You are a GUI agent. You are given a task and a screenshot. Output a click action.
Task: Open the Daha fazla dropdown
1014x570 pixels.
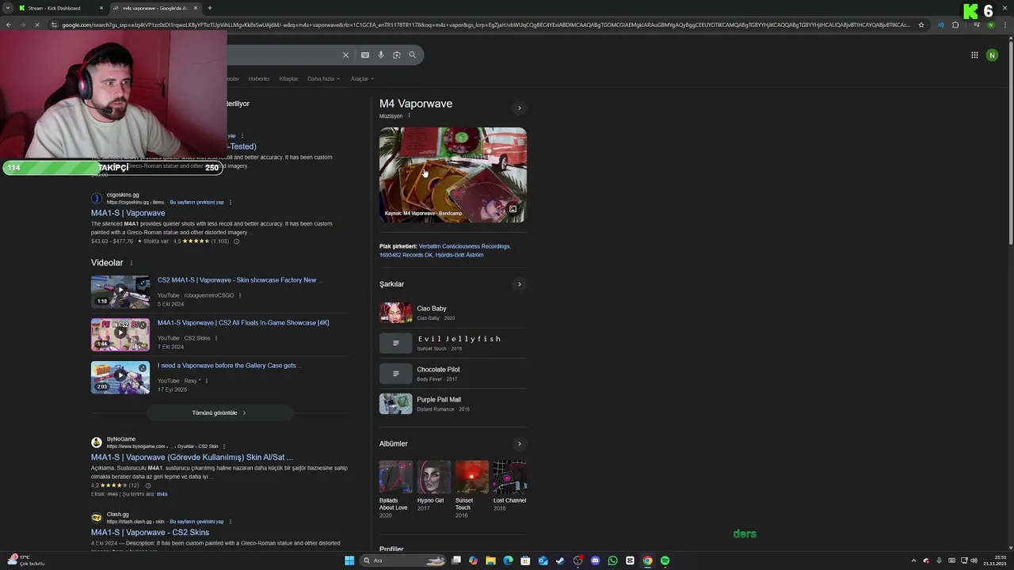pos(323,78)
